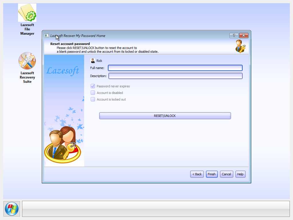Click the Finish button
293x220 pixels.
point(212,174)
